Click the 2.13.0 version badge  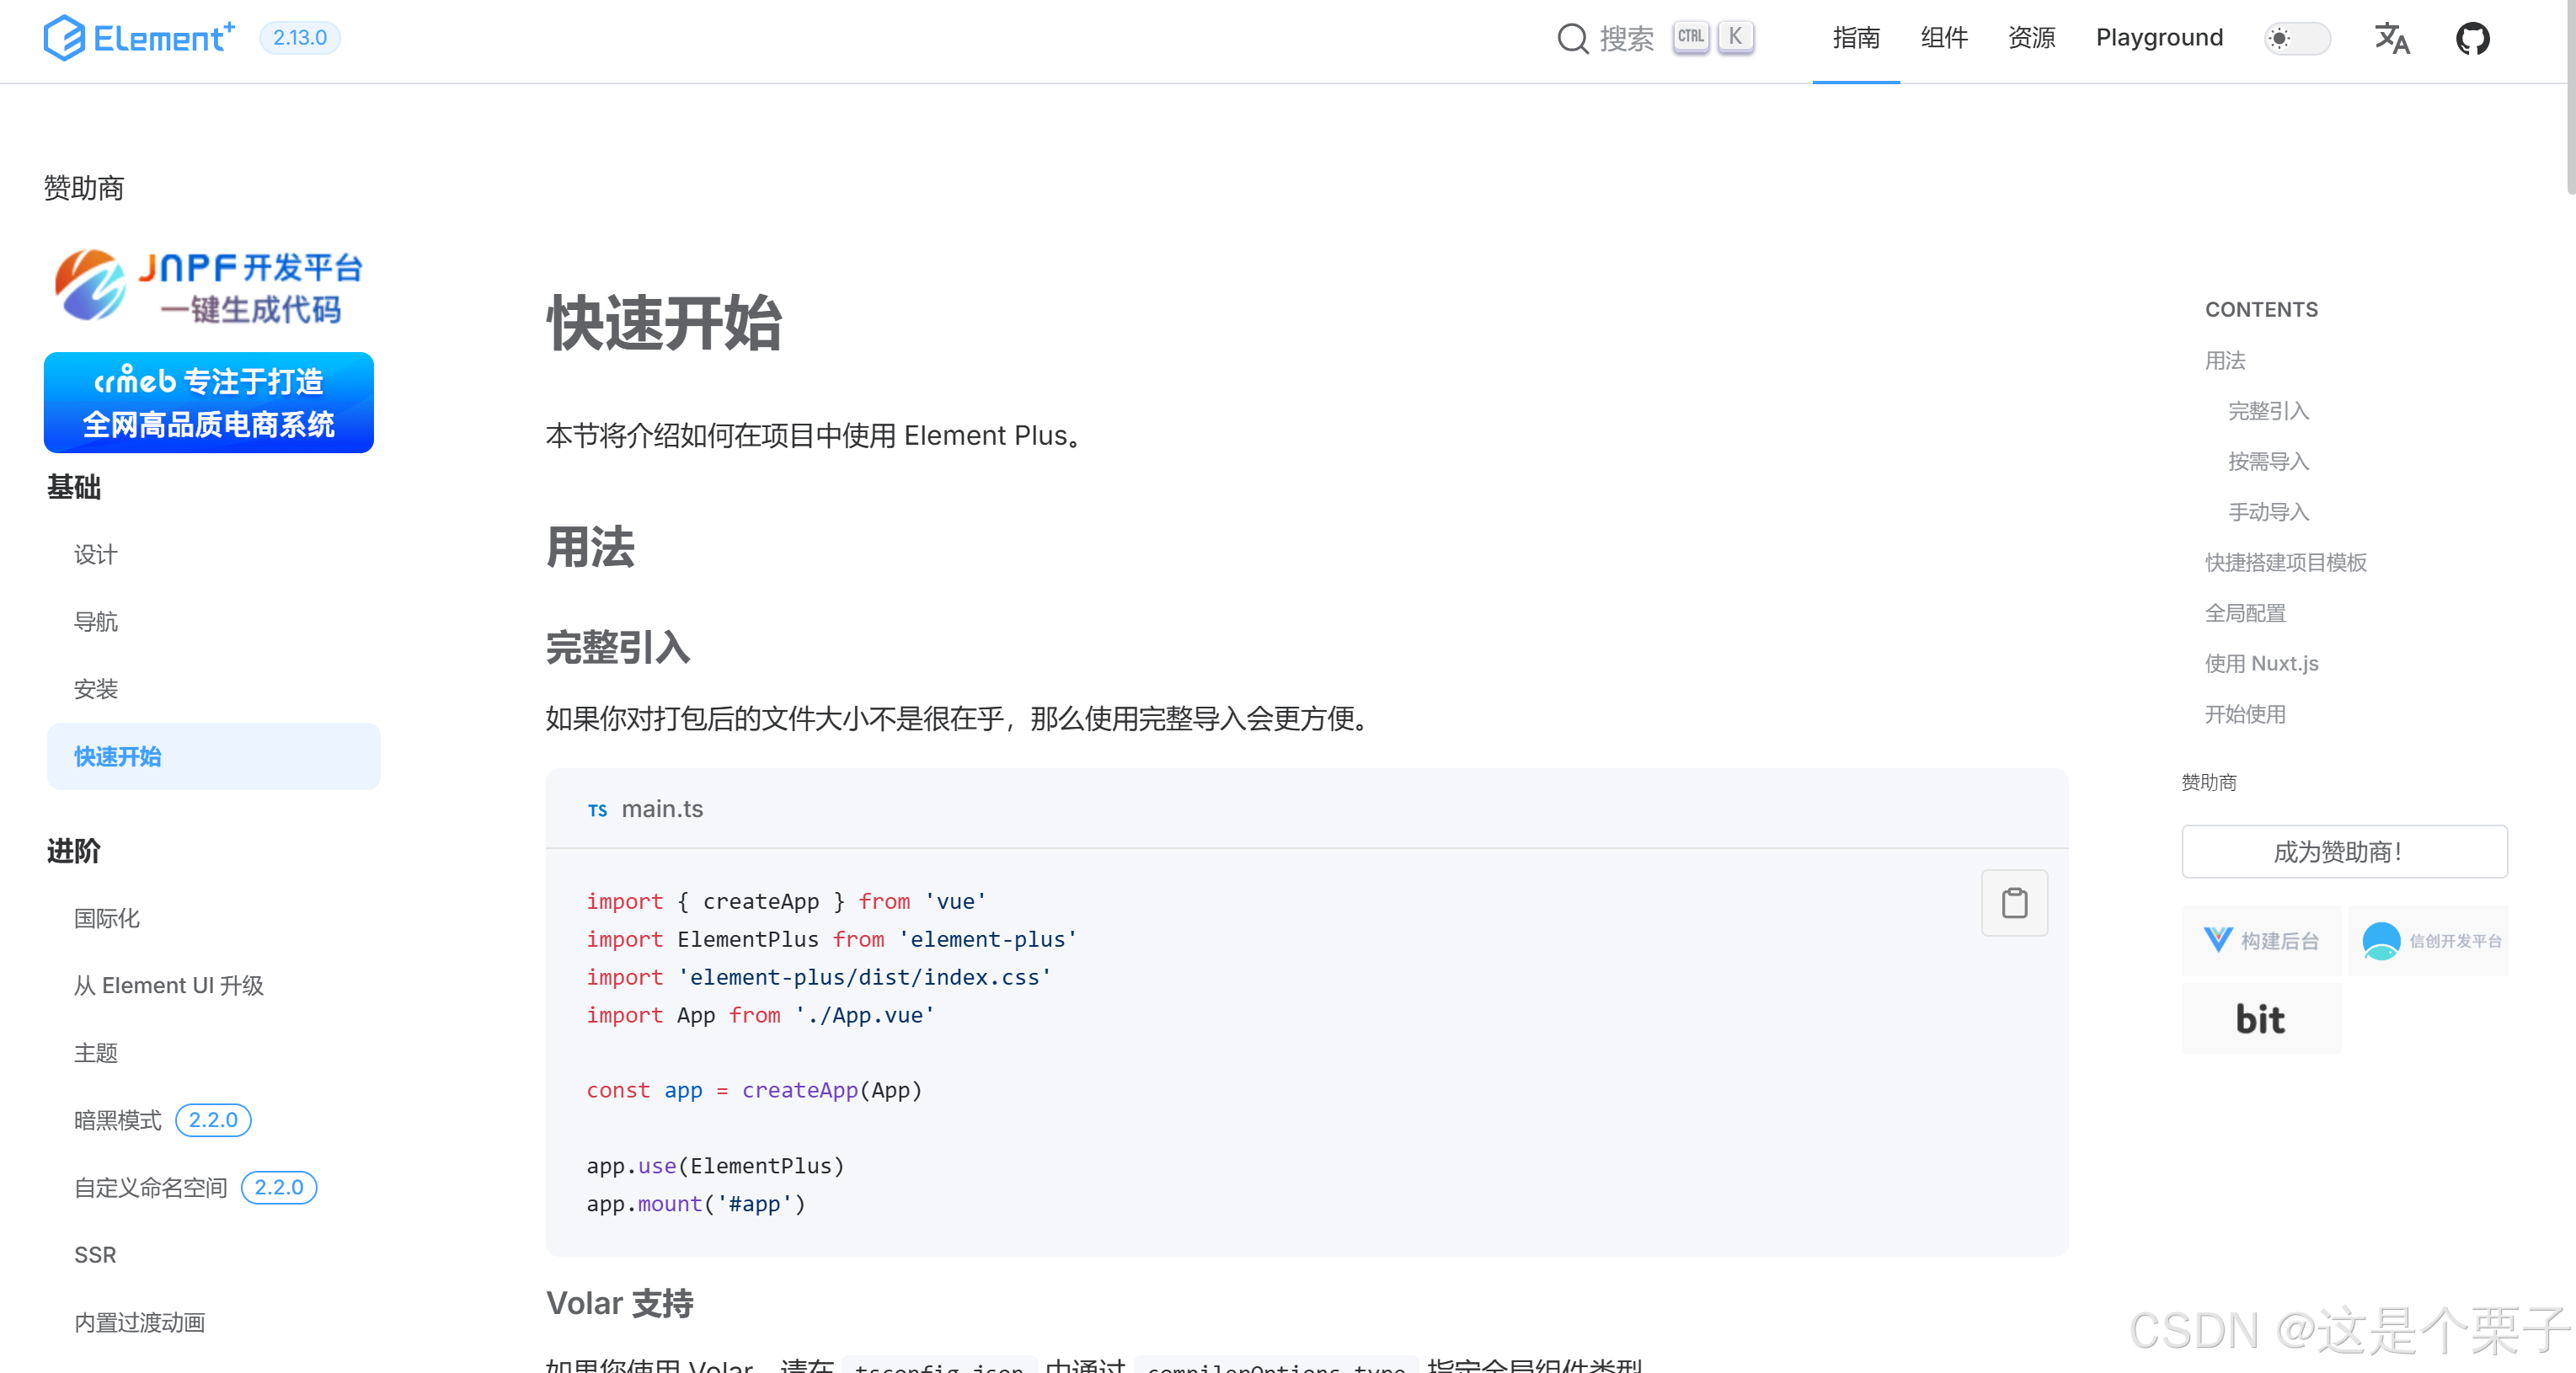click(x=299, y=38)
